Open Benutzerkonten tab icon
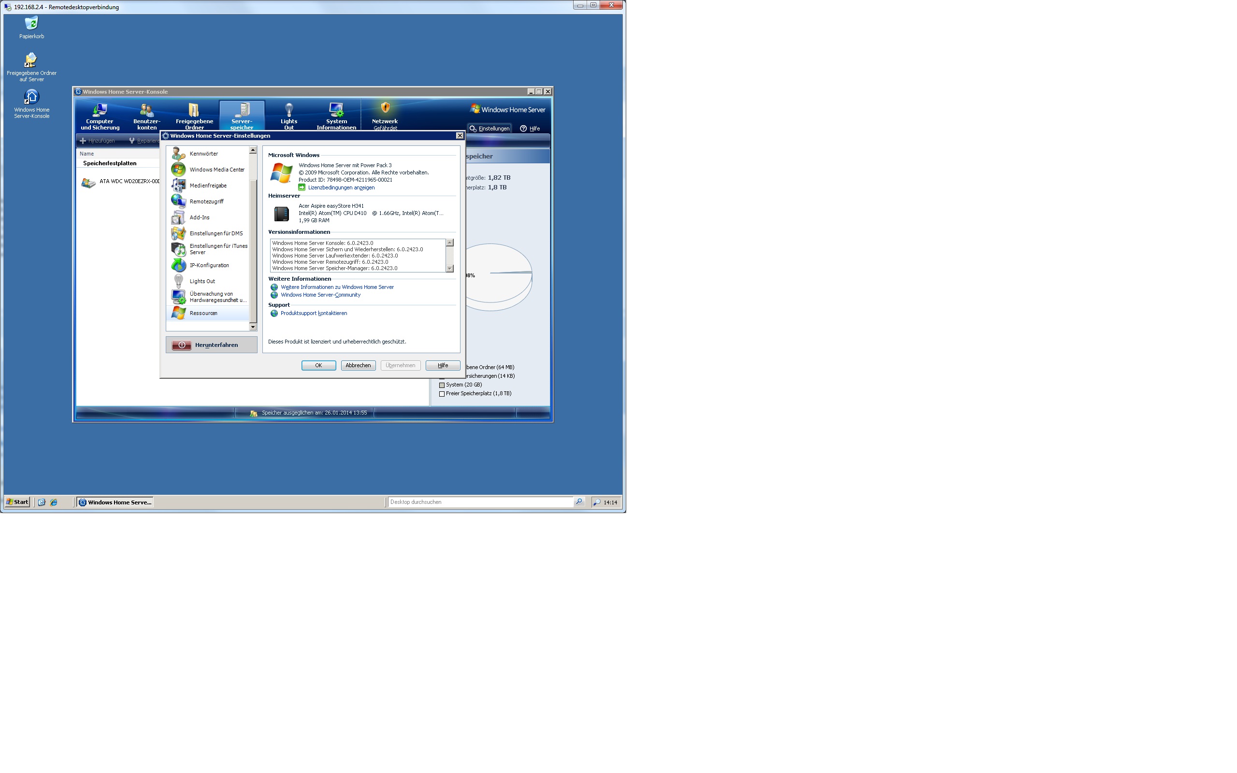This screenshot has width=1237, height=773. click(x=147, y=109)
